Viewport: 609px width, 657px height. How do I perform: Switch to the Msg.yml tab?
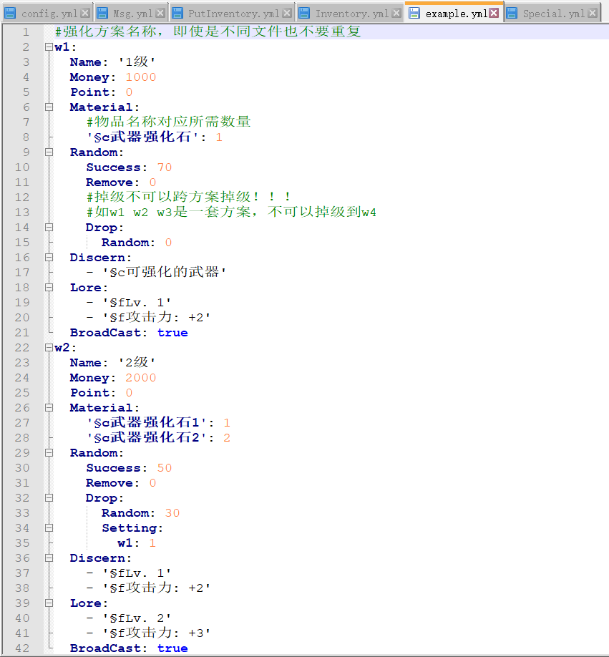[131, 14]
